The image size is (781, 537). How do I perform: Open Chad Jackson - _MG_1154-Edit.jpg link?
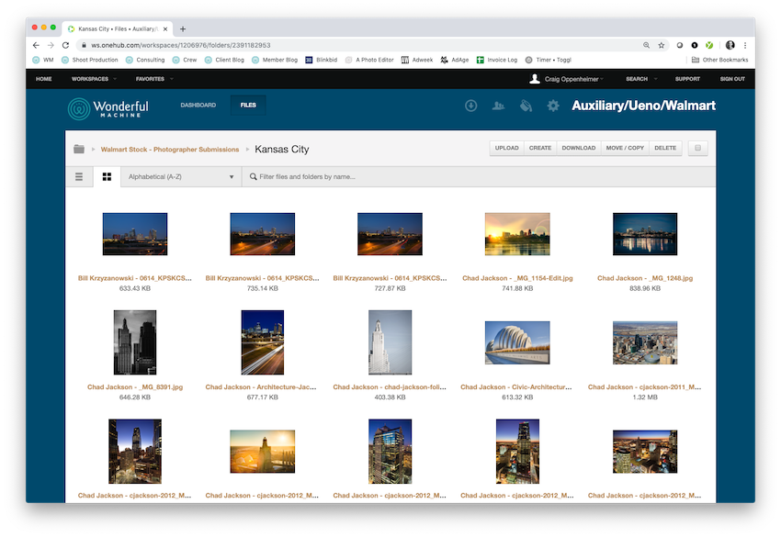point(517,278)
